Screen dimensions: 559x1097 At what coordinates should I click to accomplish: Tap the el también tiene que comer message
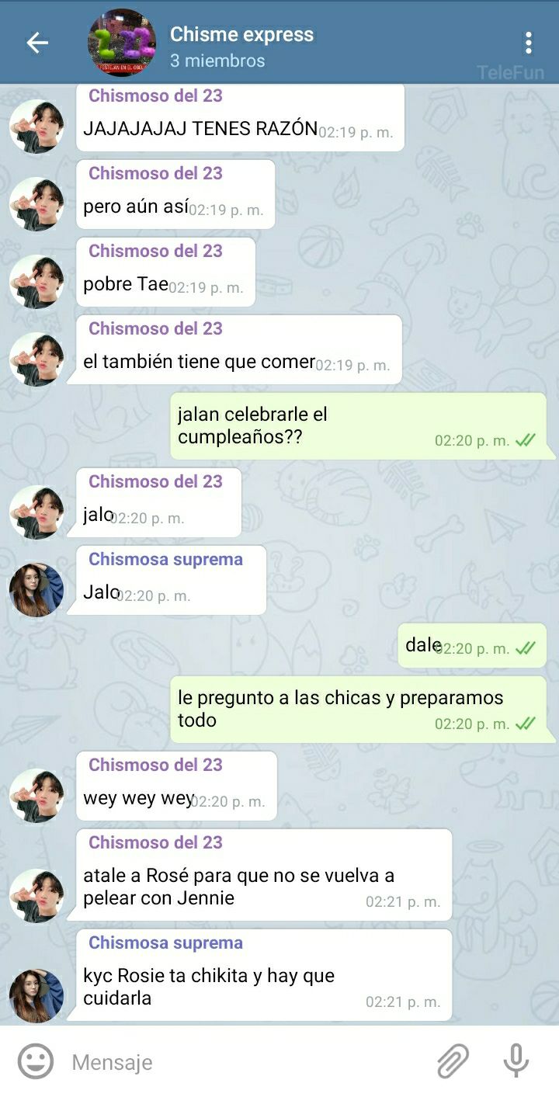click(239, 349)
